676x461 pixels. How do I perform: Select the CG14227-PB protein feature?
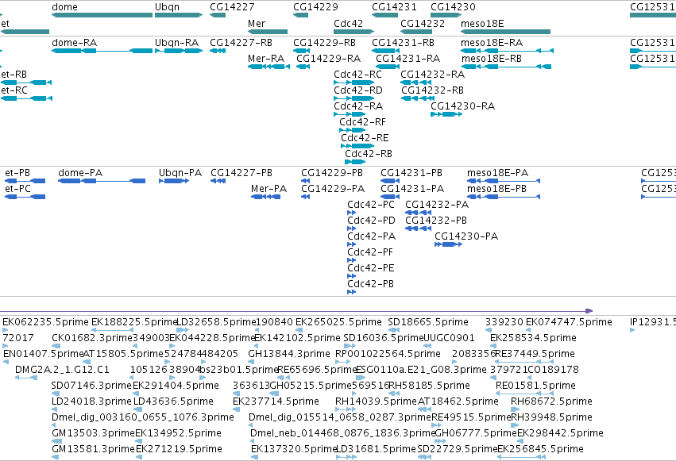click(218, 181)
